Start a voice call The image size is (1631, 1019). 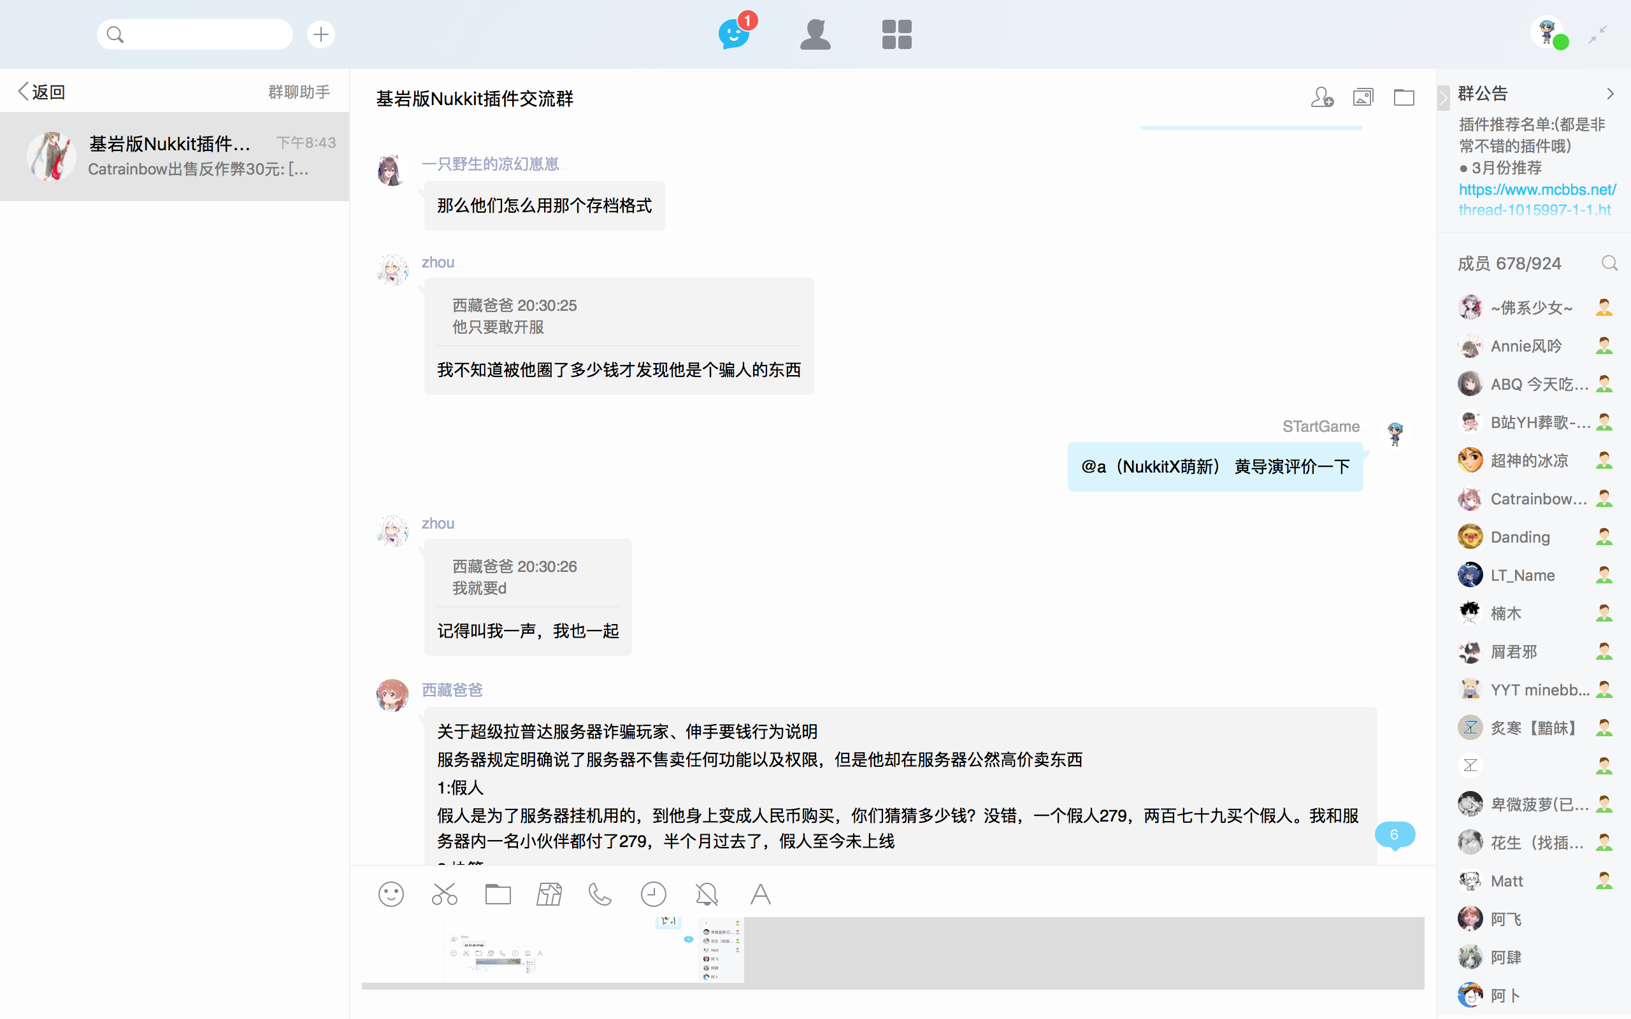[600, 894]
